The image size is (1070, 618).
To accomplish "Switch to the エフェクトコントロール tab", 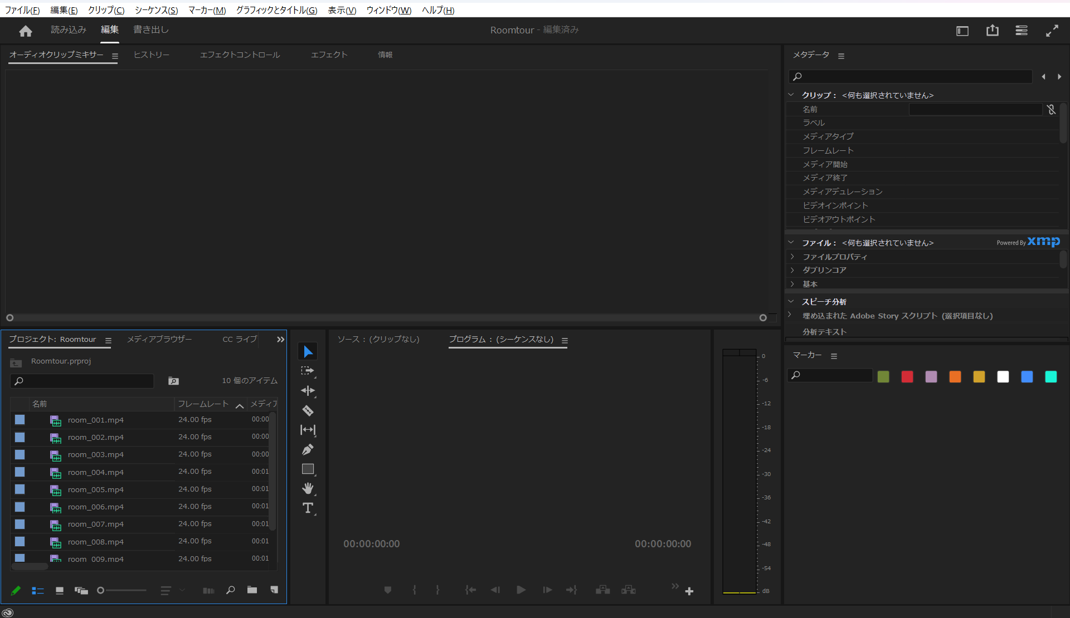I will [240, 55].
